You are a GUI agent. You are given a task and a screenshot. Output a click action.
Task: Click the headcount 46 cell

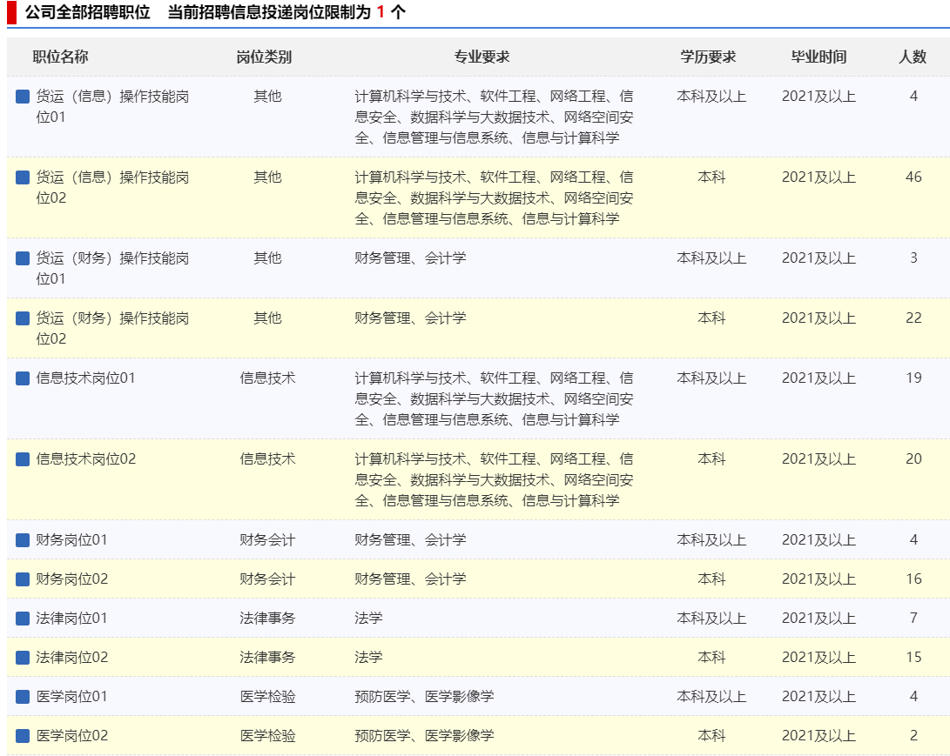tap(913, 177)
